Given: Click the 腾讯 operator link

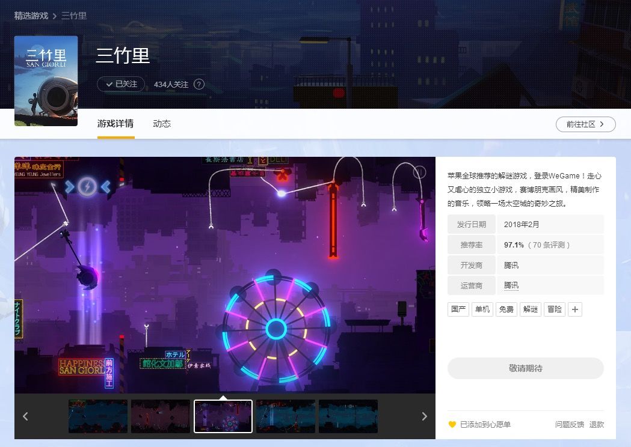Looking at the screenshot, I should point(511,285).
